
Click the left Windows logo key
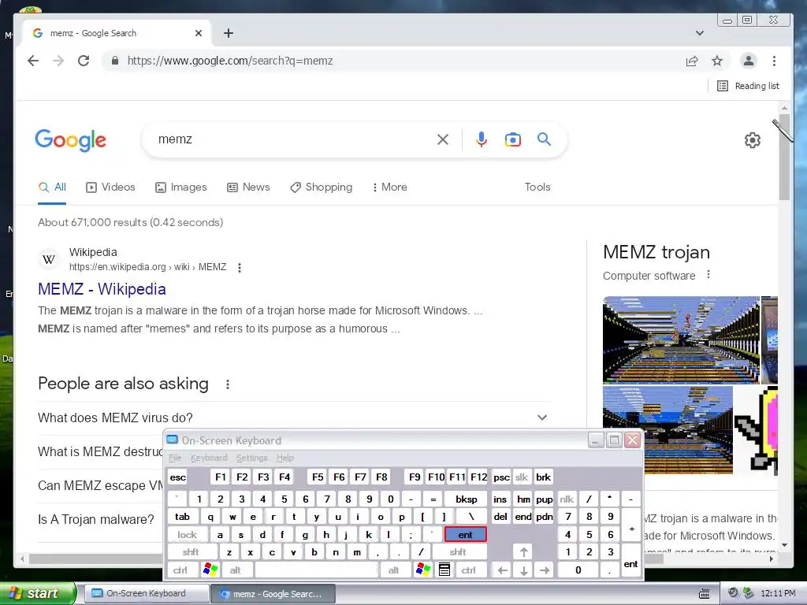tap(210, 570)
